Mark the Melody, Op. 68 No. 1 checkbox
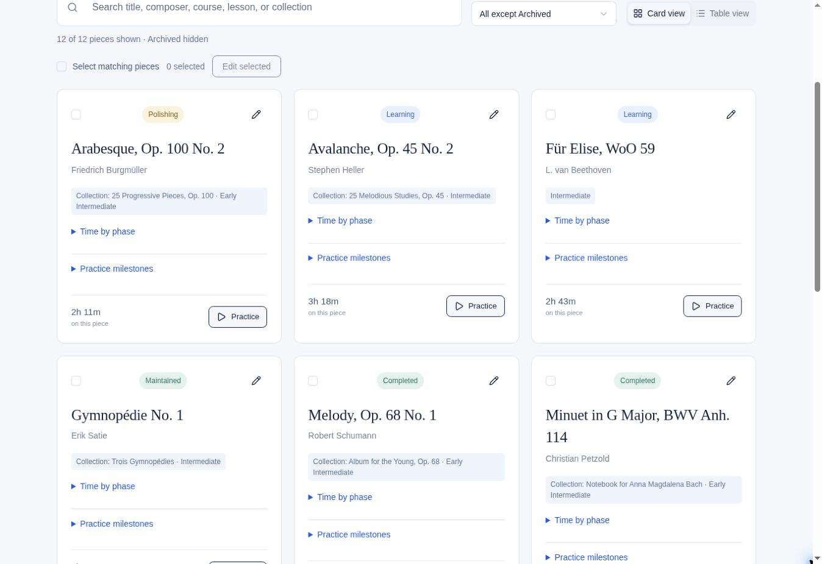This screenshot has width=822, height=564. pos(313,381)
